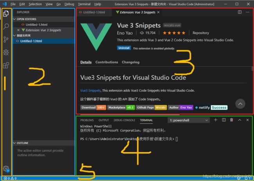Open the File menu
Screen dimensions: 254x181
click(x=13, y=4)
